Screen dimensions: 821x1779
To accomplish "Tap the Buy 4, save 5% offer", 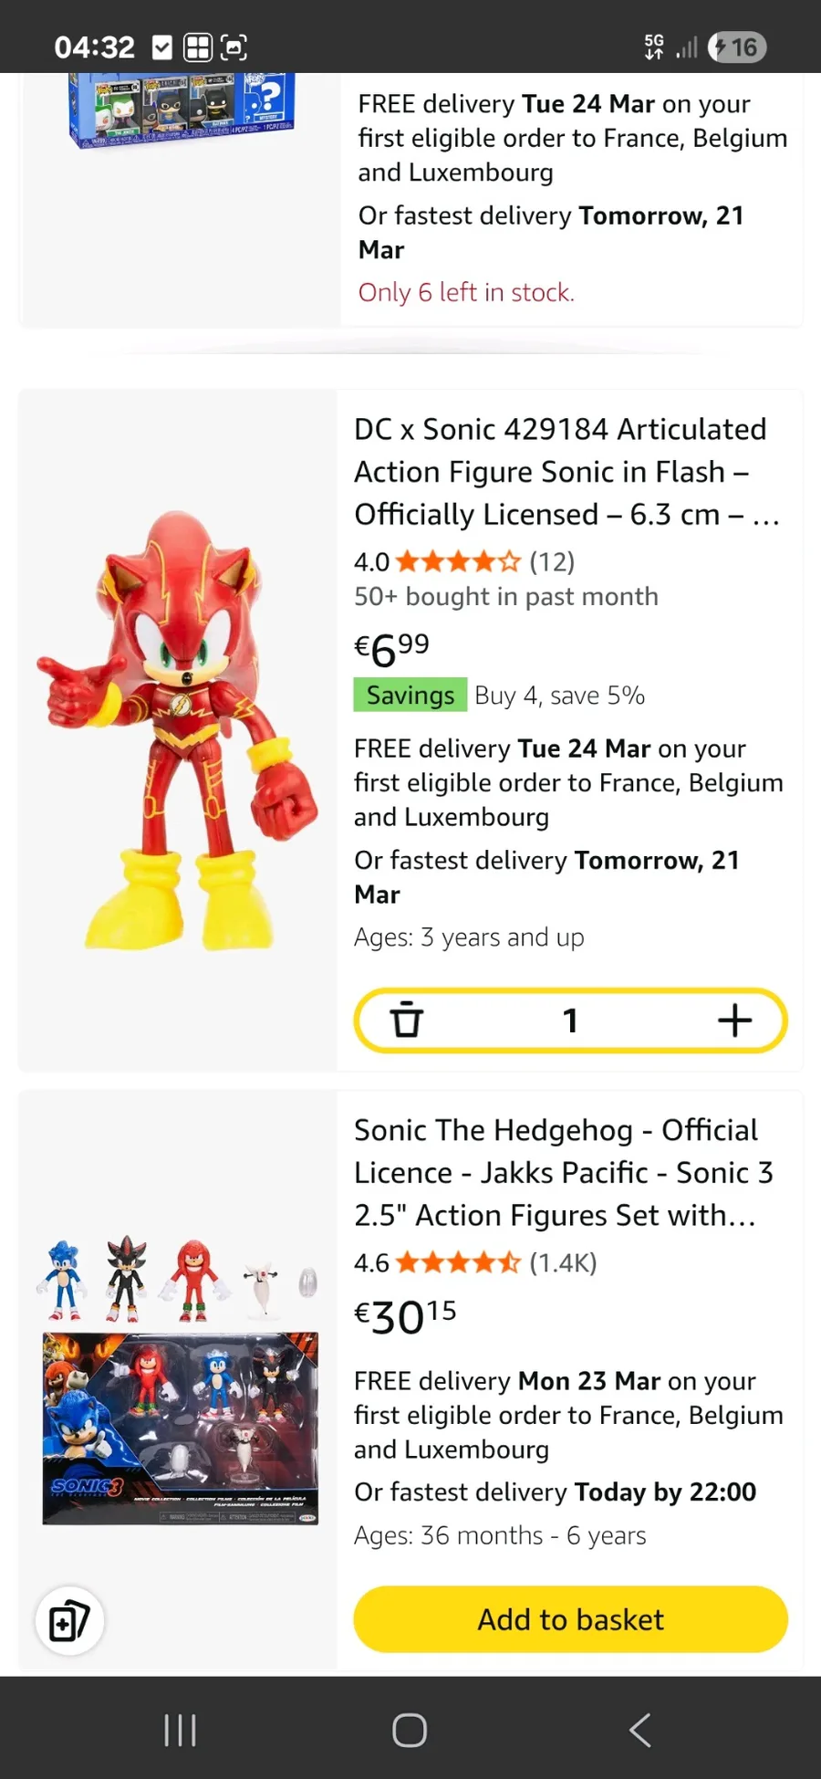I will point(559,696).
